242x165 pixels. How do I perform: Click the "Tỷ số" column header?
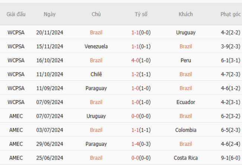[141, 14]
